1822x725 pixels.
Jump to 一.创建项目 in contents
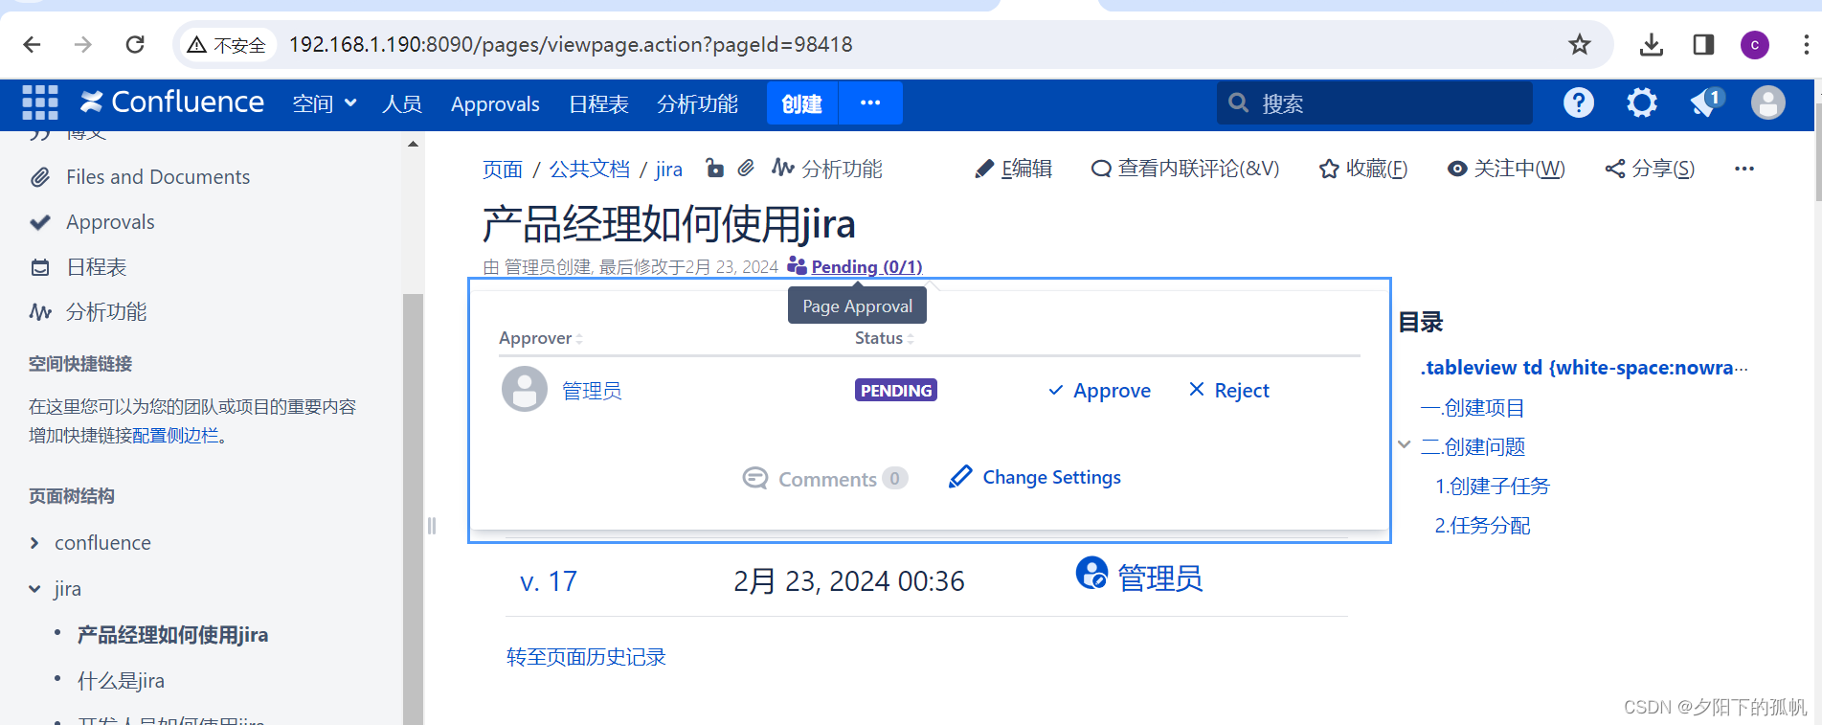click(x=1473, y=408)
